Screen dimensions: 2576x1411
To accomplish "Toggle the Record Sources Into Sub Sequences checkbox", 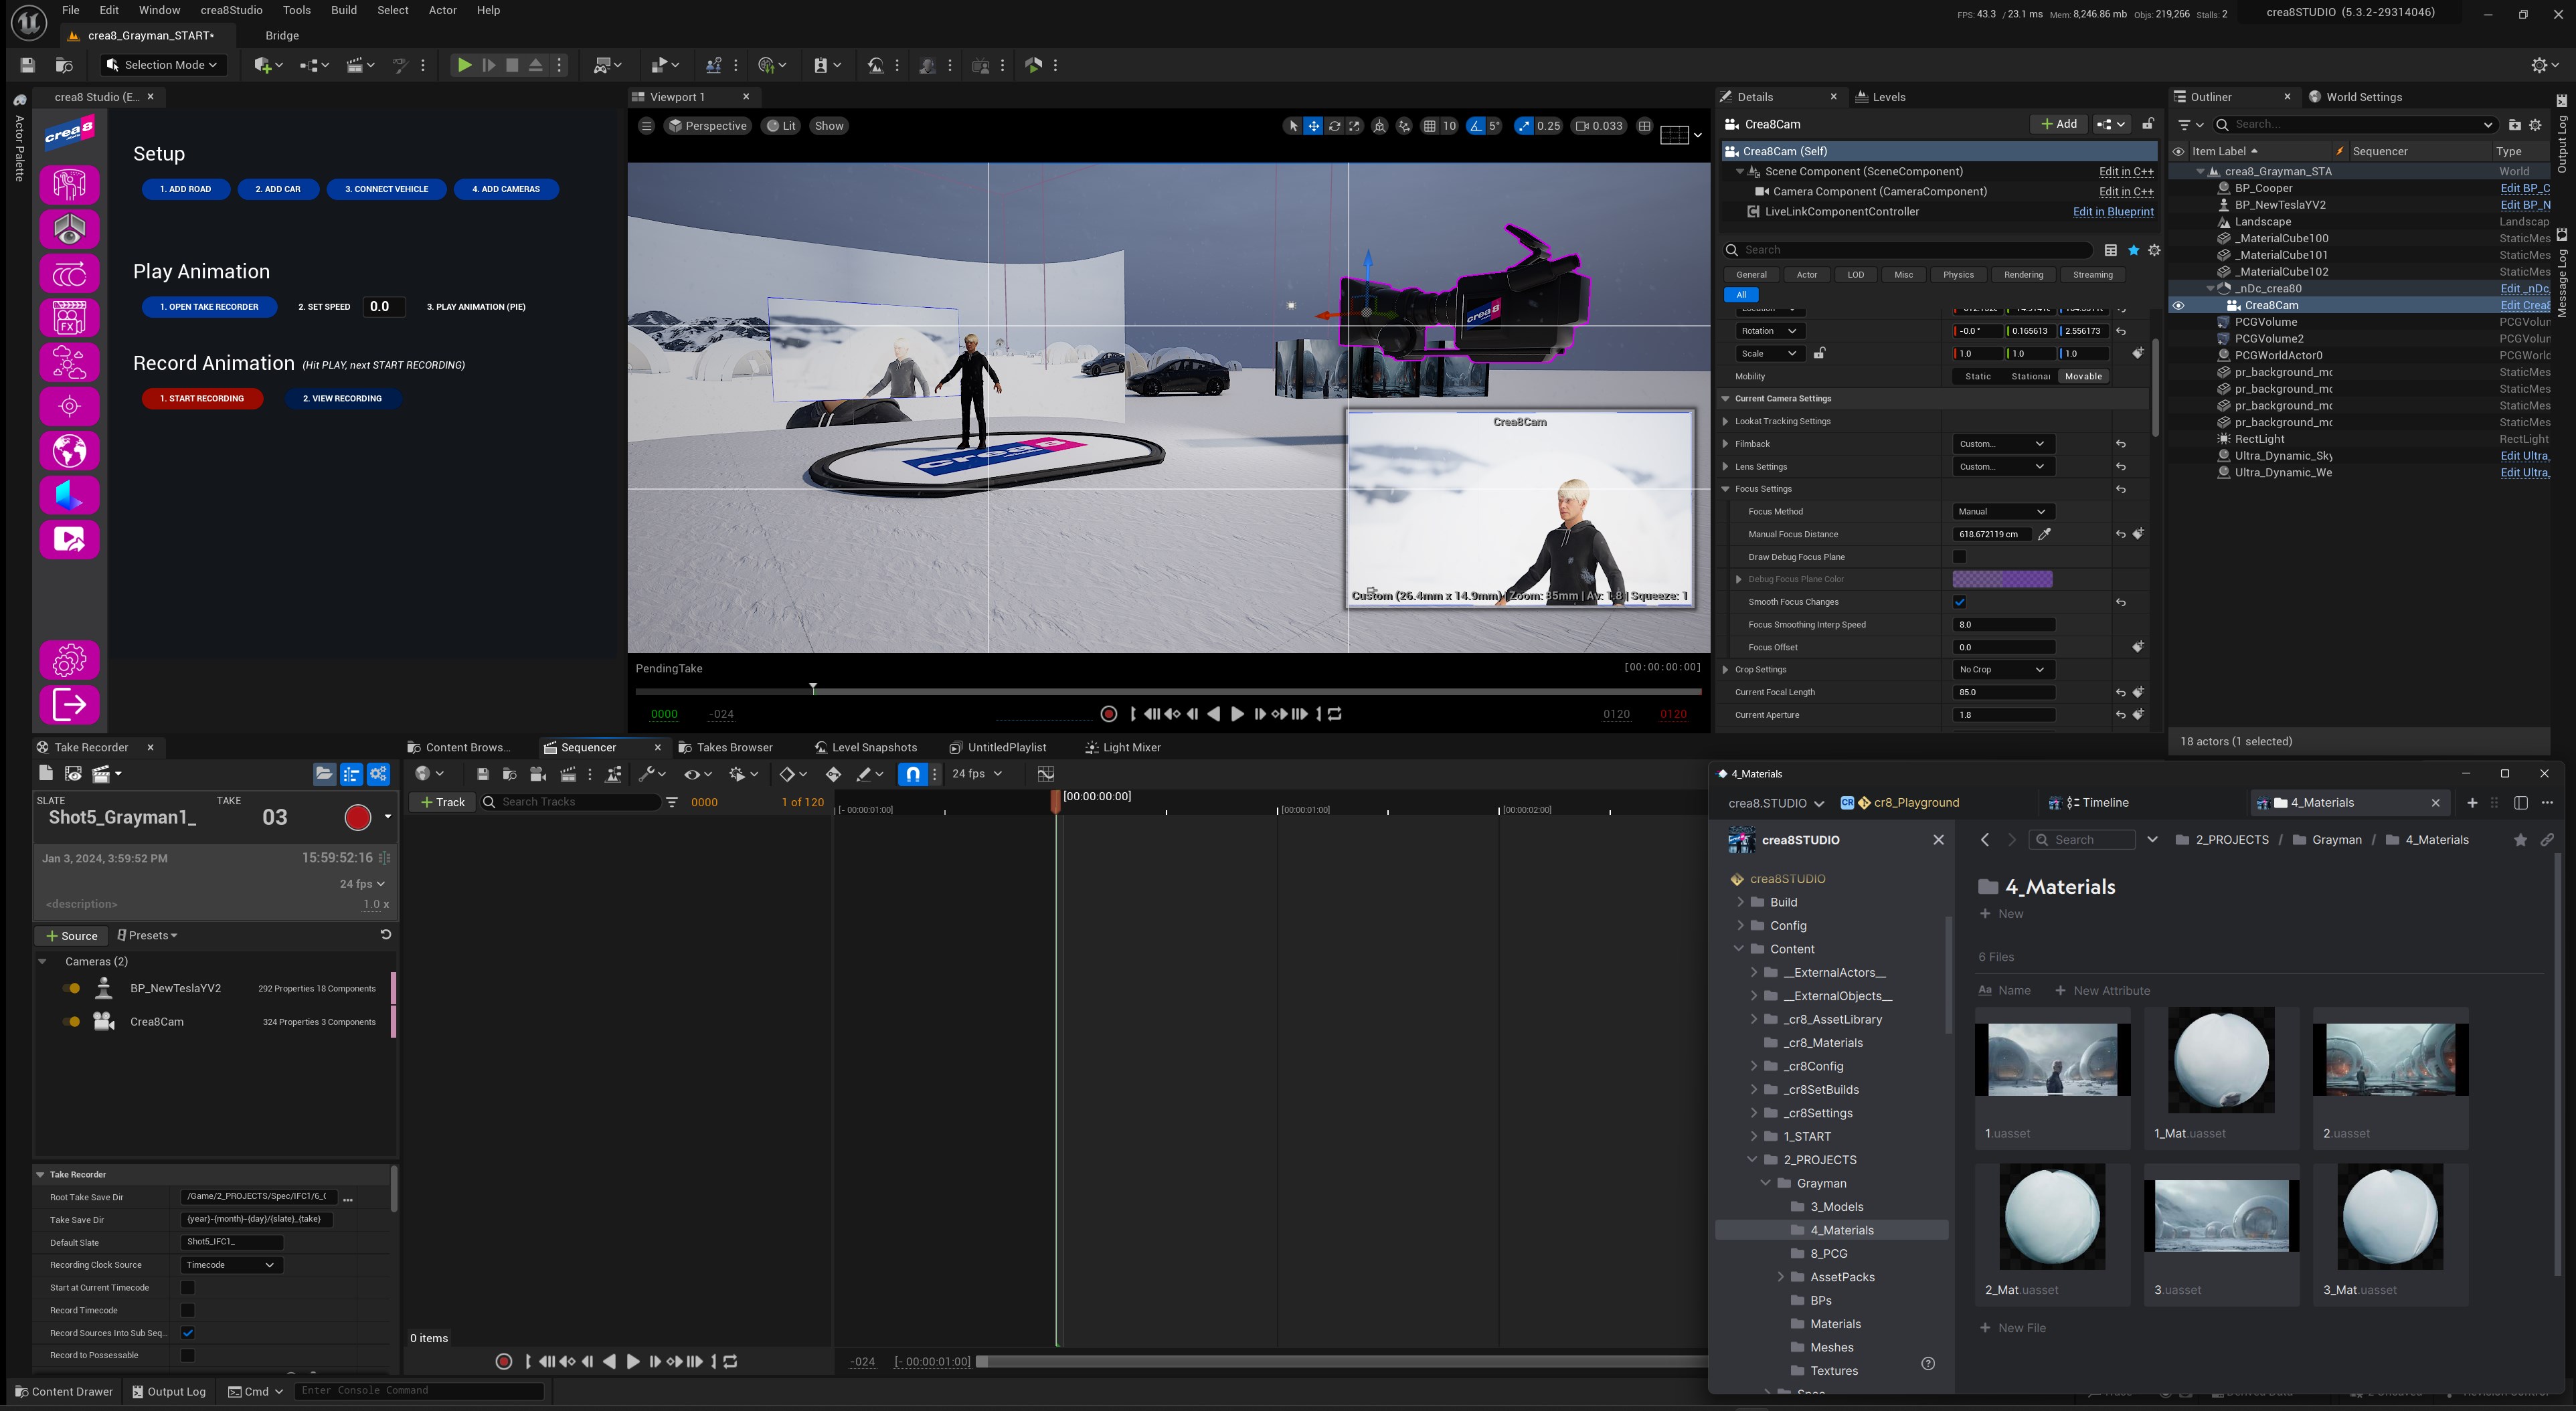I will pos(188,1332).
